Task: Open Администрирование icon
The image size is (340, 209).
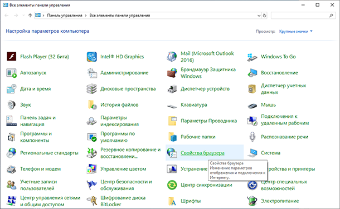Action: pyautogui.click(x=92, y=73)
